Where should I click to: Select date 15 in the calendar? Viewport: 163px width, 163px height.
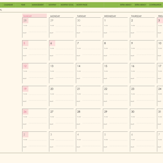pos(106,66)
